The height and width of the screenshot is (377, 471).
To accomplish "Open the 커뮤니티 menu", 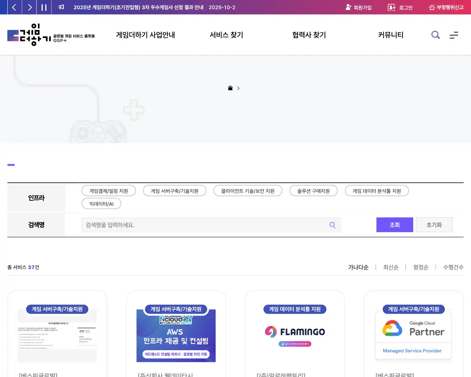I will pos(391,35).
